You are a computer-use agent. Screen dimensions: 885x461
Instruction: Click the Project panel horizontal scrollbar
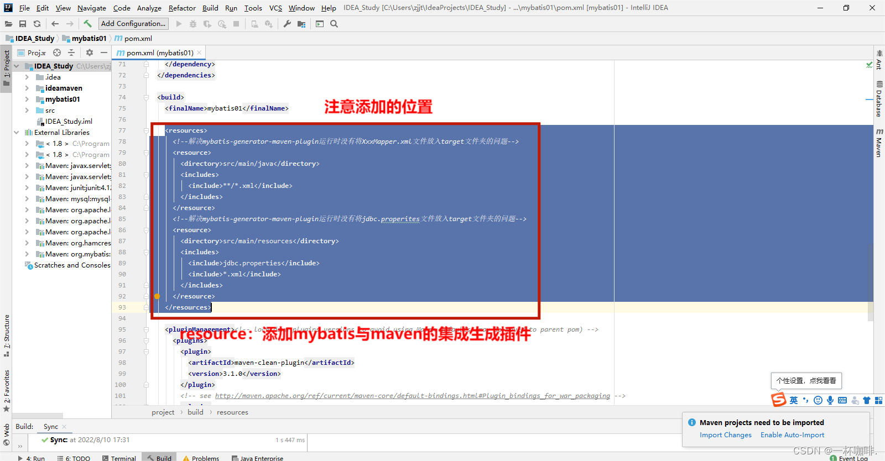click(x=38, y=415)
